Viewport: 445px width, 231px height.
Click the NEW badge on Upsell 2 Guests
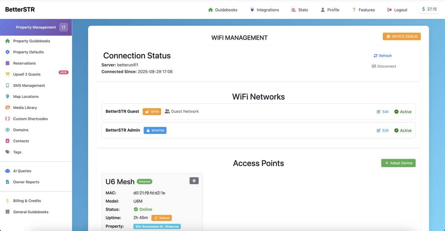coord(63,72)
